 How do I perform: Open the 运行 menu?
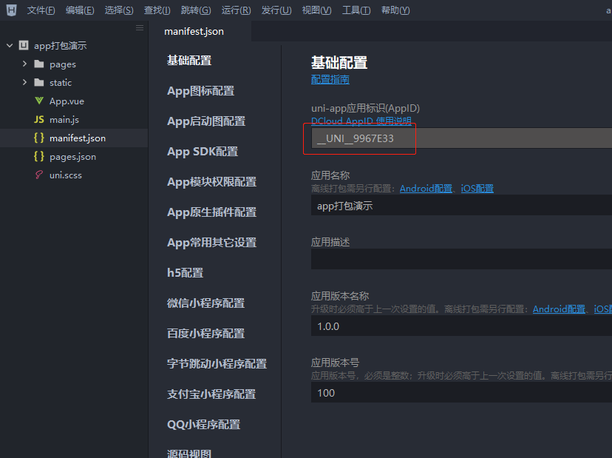click(235, 10)
